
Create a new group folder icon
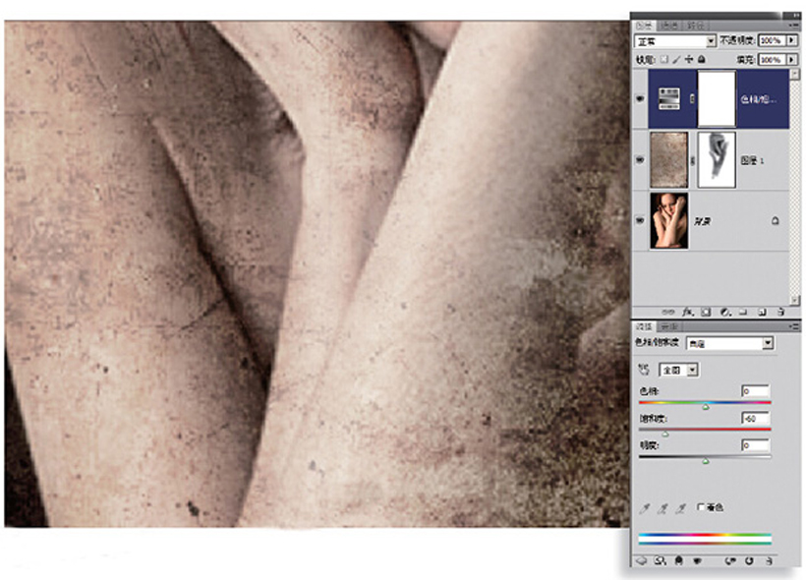pos(743,312)
